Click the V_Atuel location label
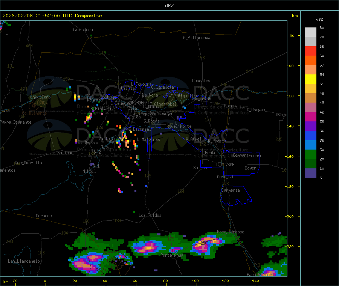This screenshot has width=339, height=286. [194, 139]
